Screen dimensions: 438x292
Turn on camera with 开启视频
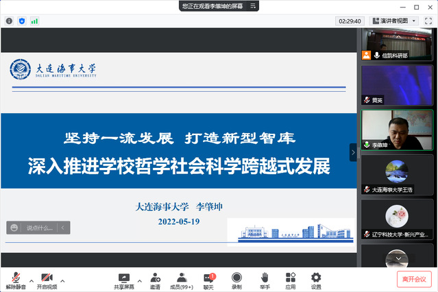[x=47, y=278]
